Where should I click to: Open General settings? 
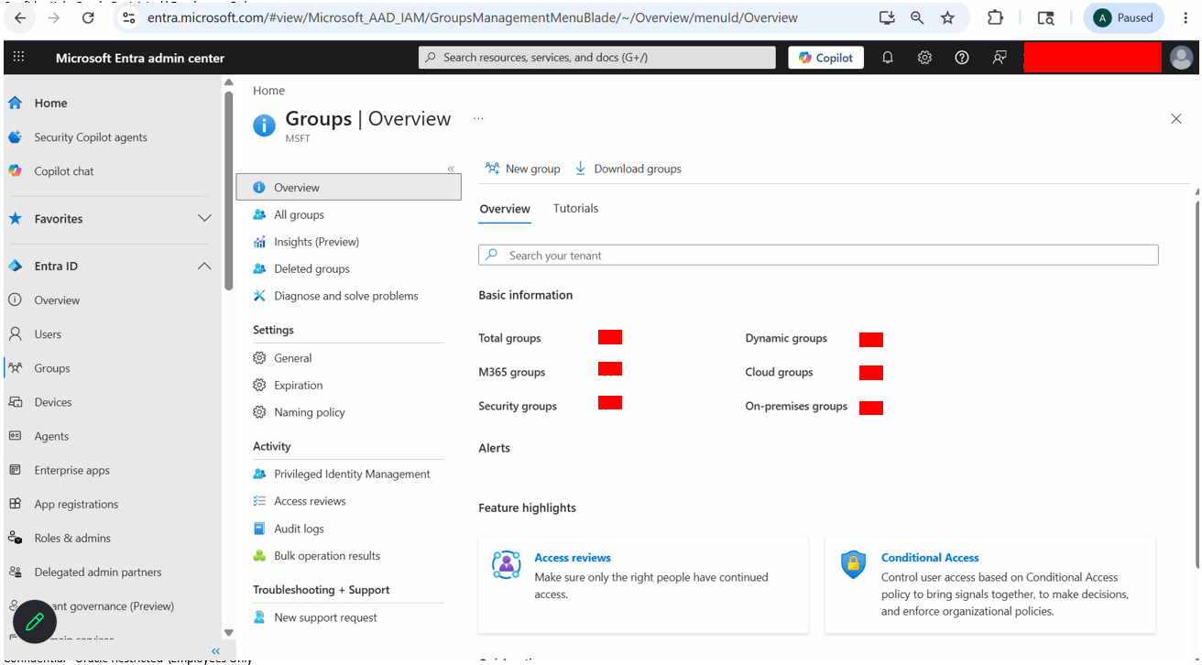pyautogui.click(x=292, y=358)
